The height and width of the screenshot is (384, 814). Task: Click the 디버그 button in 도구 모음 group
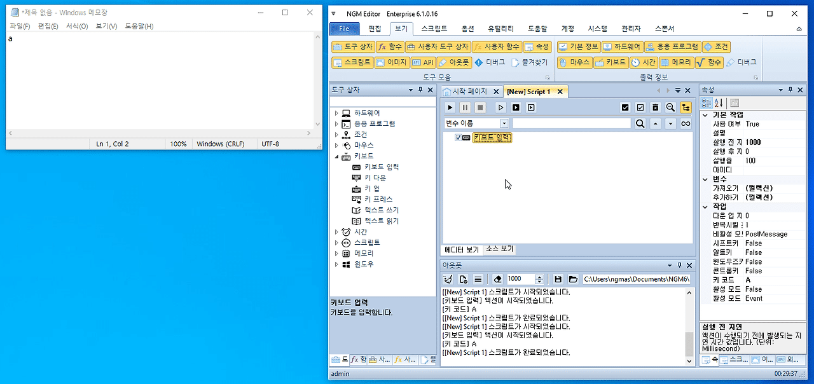point(490,62)
